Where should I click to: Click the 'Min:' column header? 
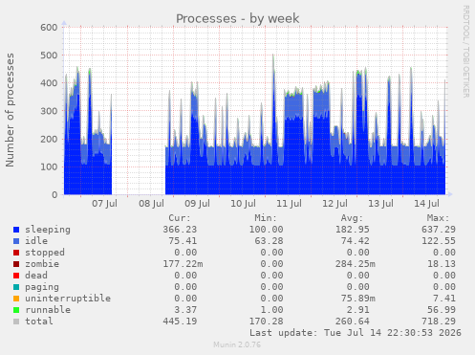pyautogui.click(x=266, y=218)
